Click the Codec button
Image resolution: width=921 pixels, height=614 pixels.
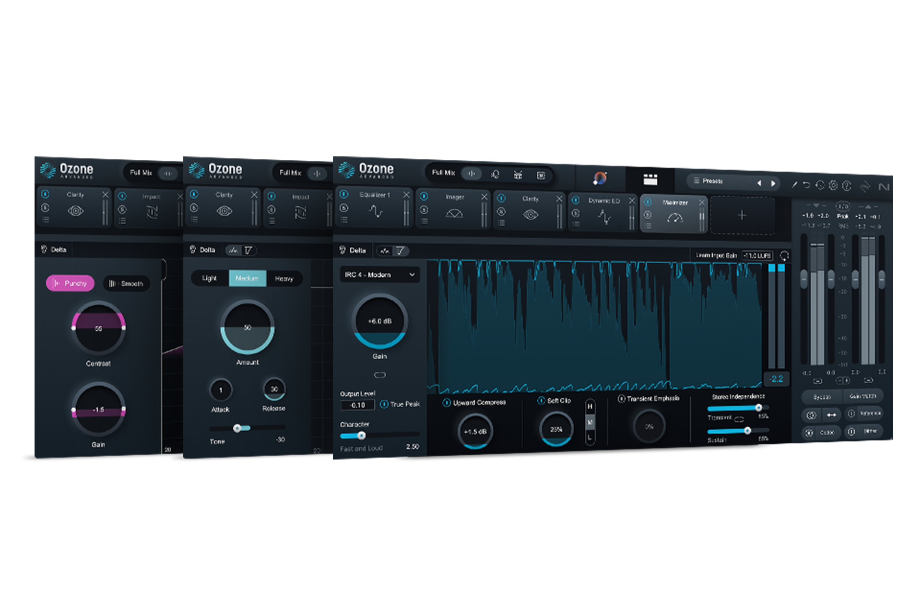tap(820, 433)
